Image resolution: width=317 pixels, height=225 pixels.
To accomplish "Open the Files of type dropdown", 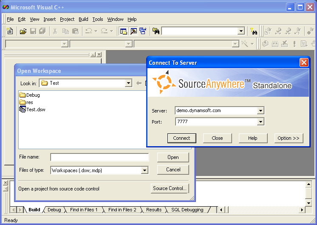I will pos(144,170).
